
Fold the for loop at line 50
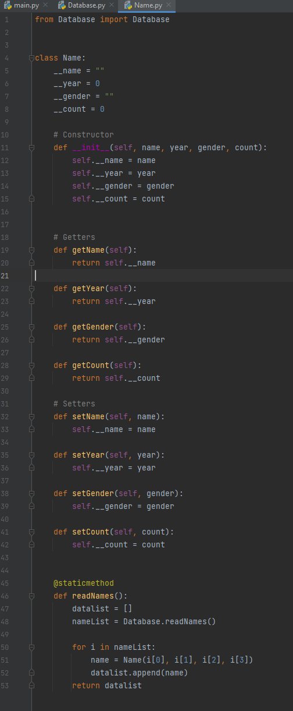[32, 648]
